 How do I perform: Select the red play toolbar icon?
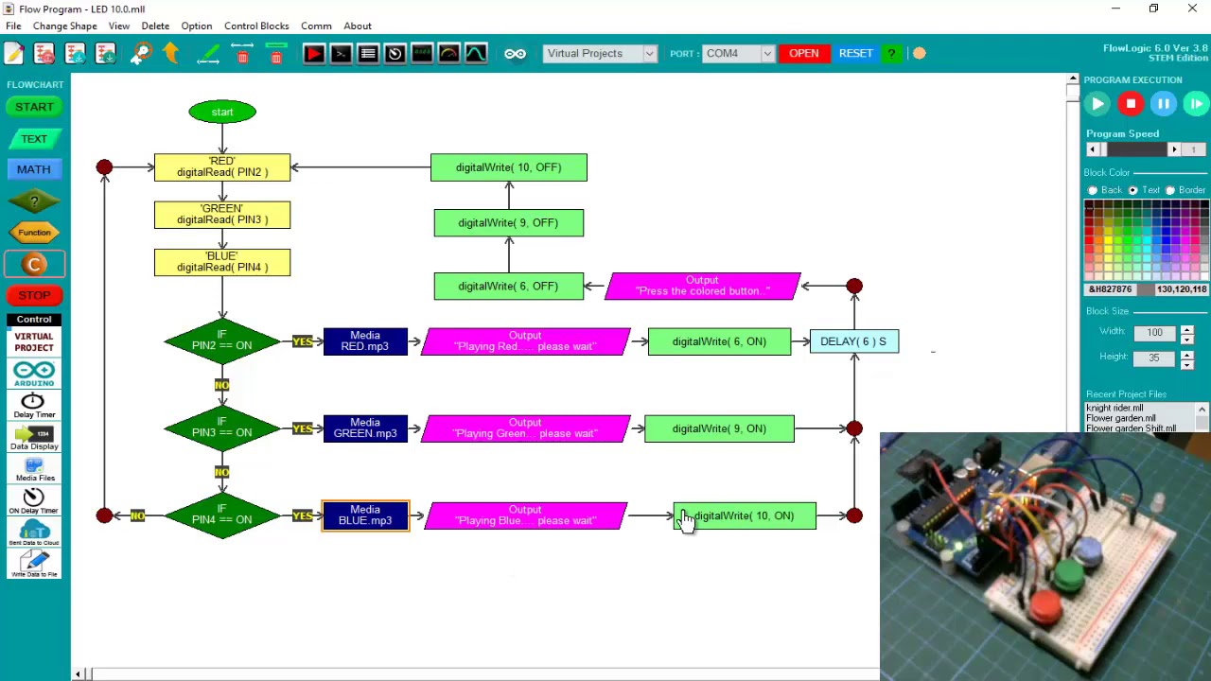click(313, 54)
